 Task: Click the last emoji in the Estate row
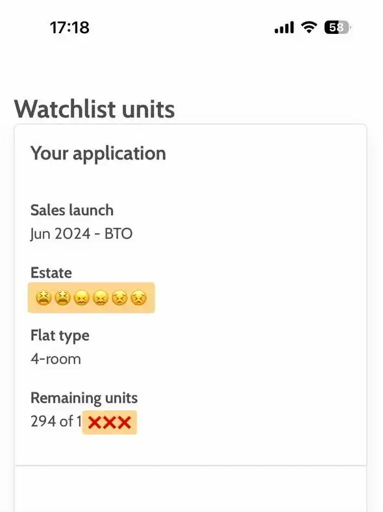pos(138,298)
